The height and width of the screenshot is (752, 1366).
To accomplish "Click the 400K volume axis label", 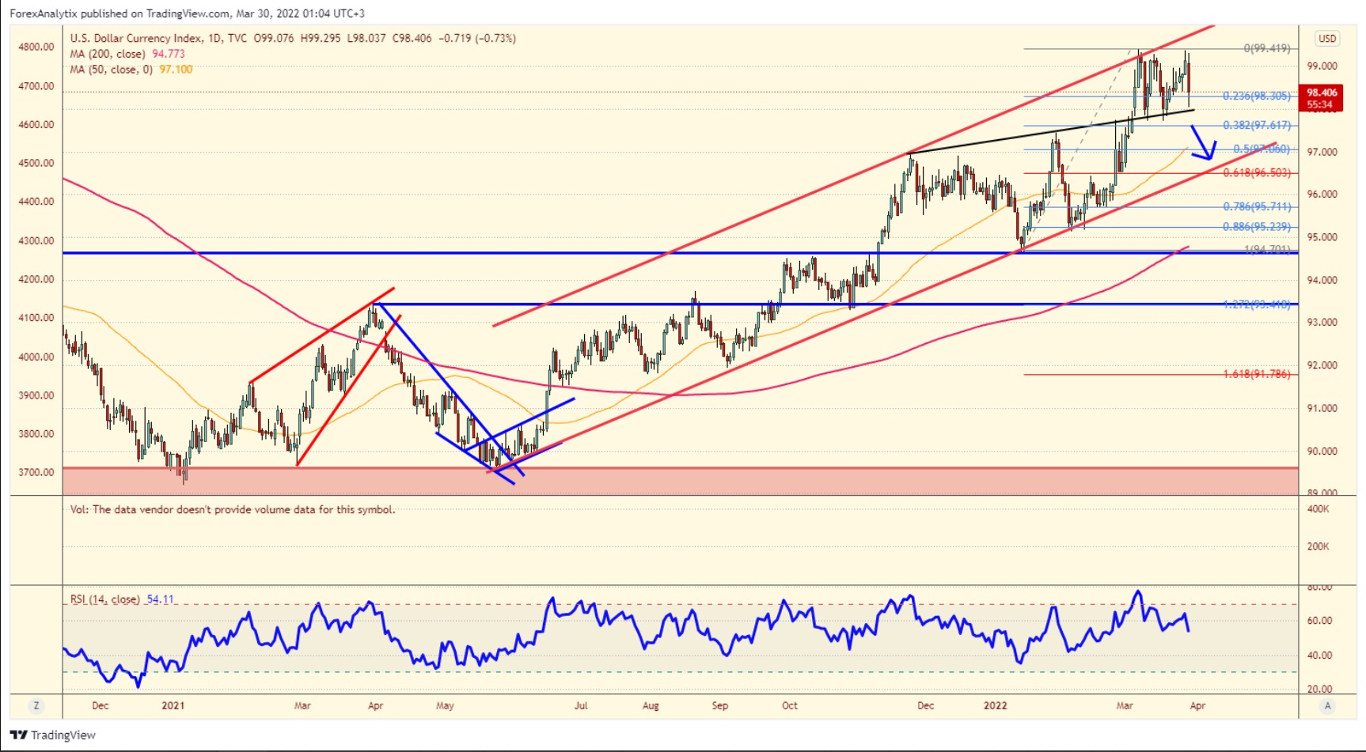I will tap(1318, 509).
